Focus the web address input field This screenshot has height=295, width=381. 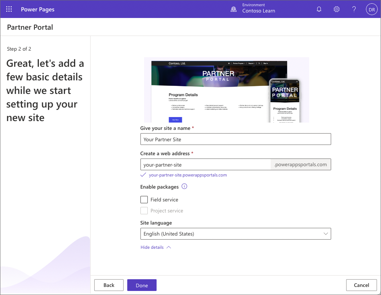pos(206,164)
